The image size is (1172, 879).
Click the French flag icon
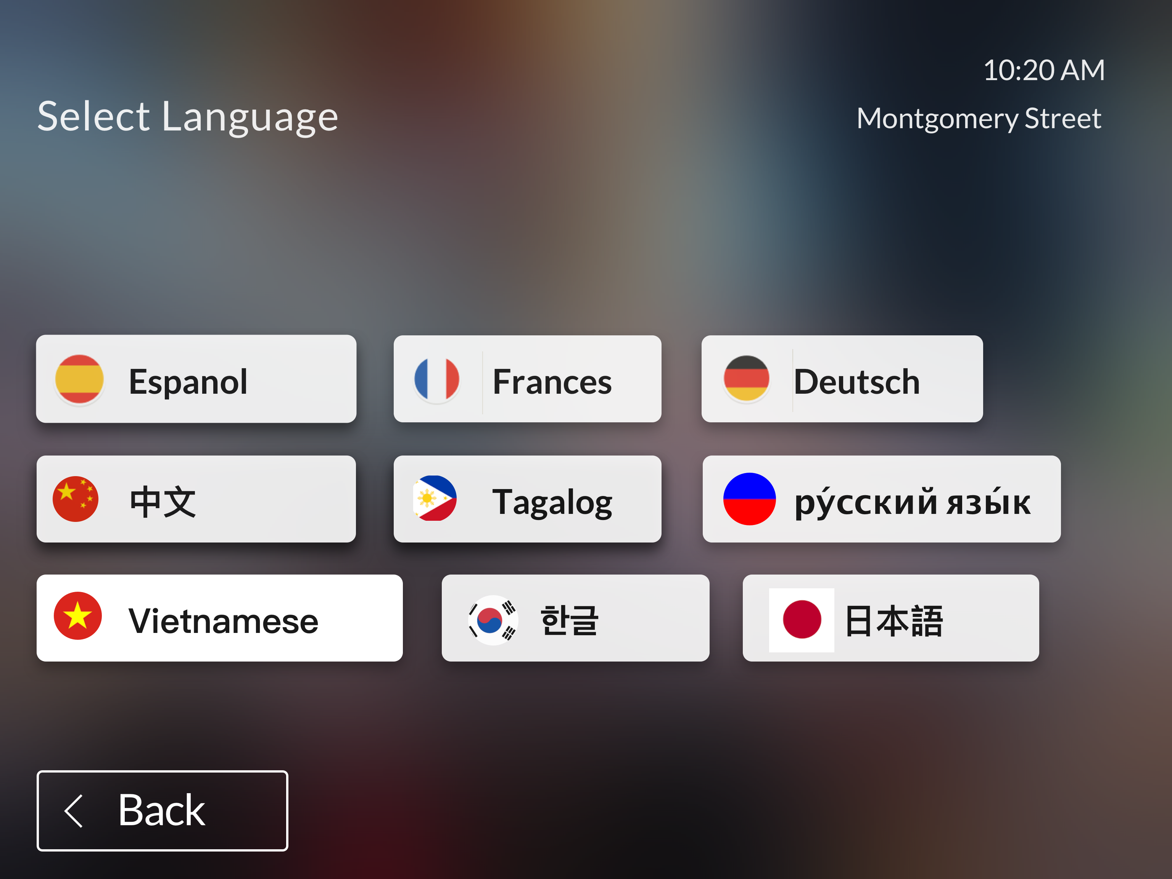click(x=436, y=379)
